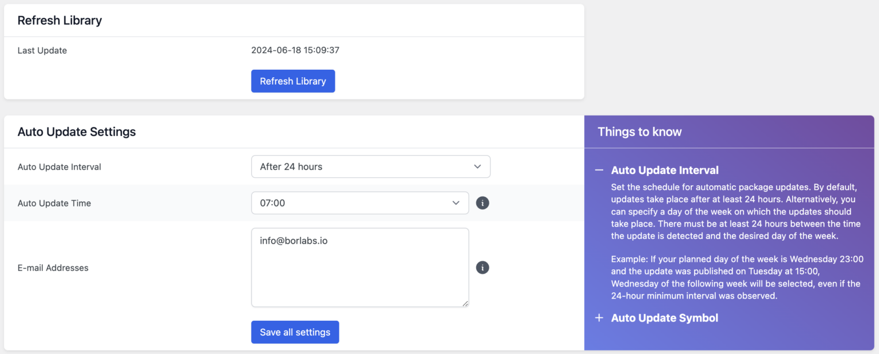Click the chevron arrow in Auto Update Interval select
Screen dimensions: 879x354
pyautogui.click(x=478, y=167)
